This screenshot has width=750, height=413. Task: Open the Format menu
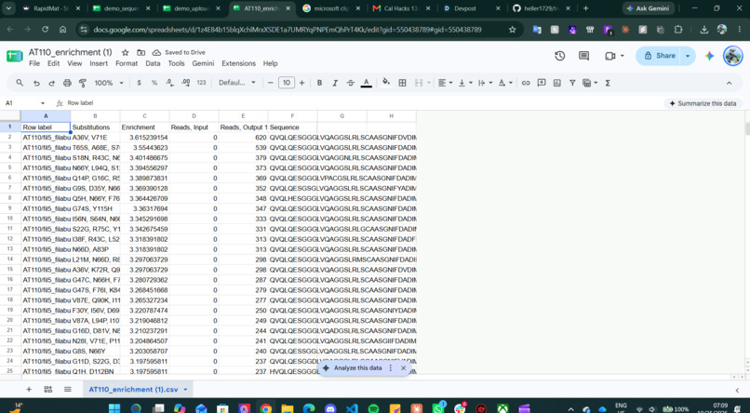point(127,63)
